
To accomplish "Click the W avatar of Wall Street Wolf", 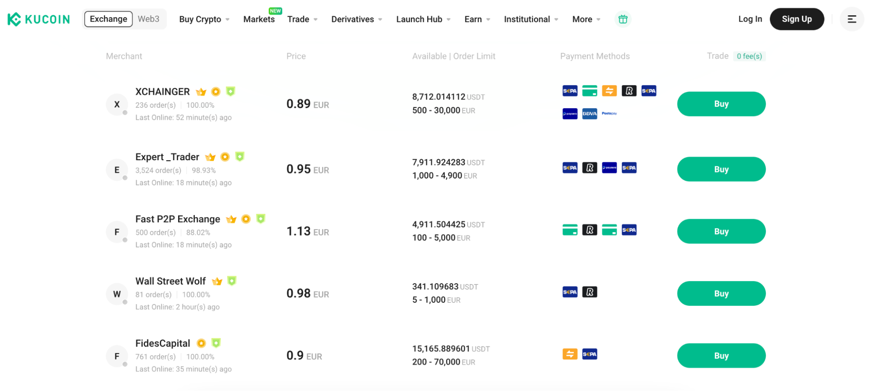I will 117,294.
